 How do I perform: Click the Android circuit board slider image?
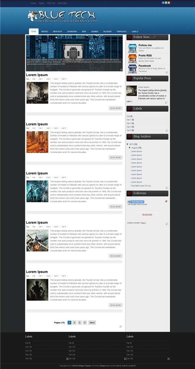coord(74,53)
